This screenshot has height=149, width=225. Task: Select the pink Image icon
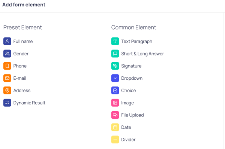click(115, 103)
